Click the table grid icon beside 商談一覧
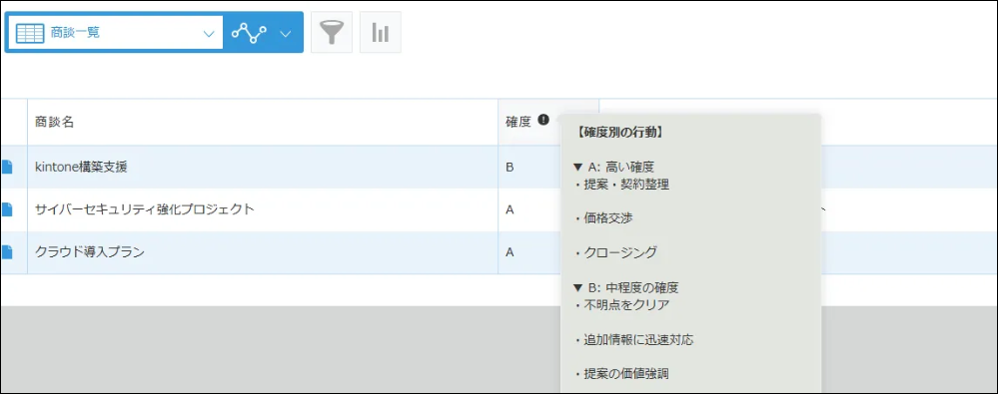Image resolution: width=998 pixels, height=394 pixels. click(30, 33)
